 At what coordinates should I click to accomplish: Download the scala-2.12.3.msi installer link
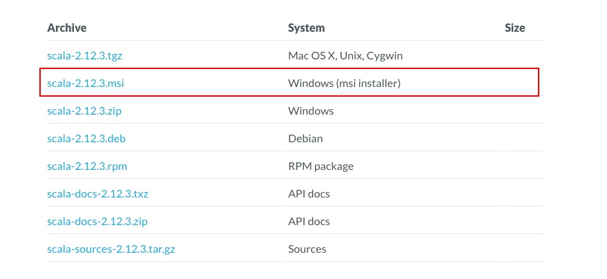click(x=86, y=84)
